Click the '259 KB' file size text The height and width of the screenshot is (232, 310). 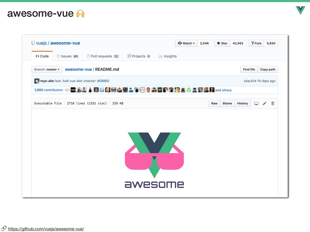[x=118, y=103]
